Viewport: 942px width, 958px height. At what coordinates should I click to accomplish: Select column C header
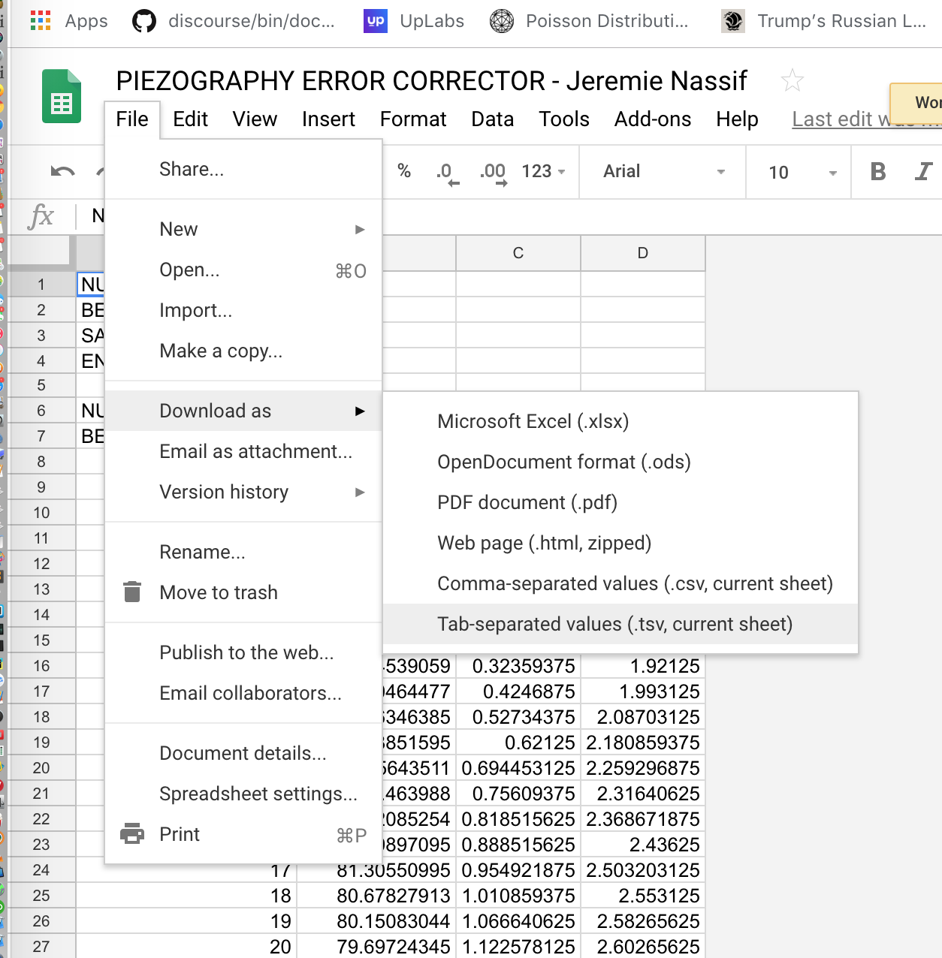pyautogui.click(x=518, y=253)
